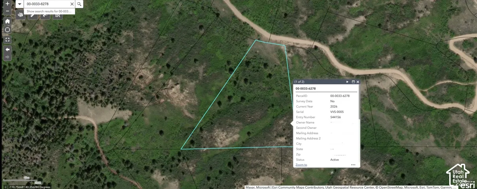The height and width of the screenshot is (189, 477).
Task: Click the map attribution text bar
Action: 351,187
